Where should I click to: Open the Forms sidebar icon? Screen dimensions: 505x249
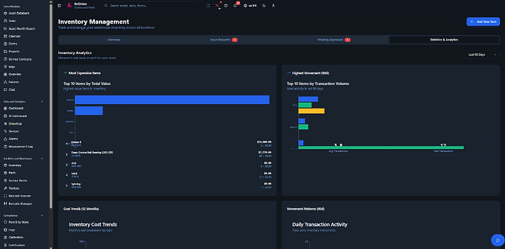pyautogui.click(x=5, y=44)
